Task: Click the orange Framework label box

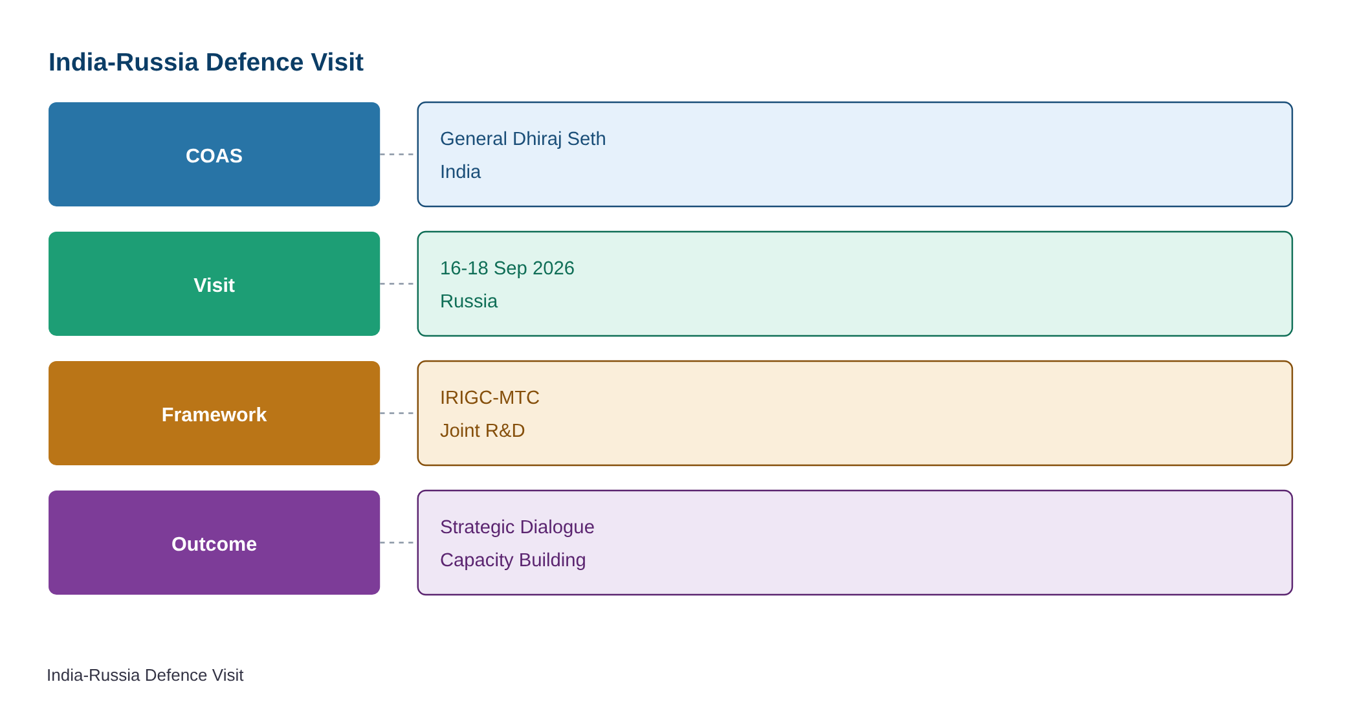Action: 214,413
